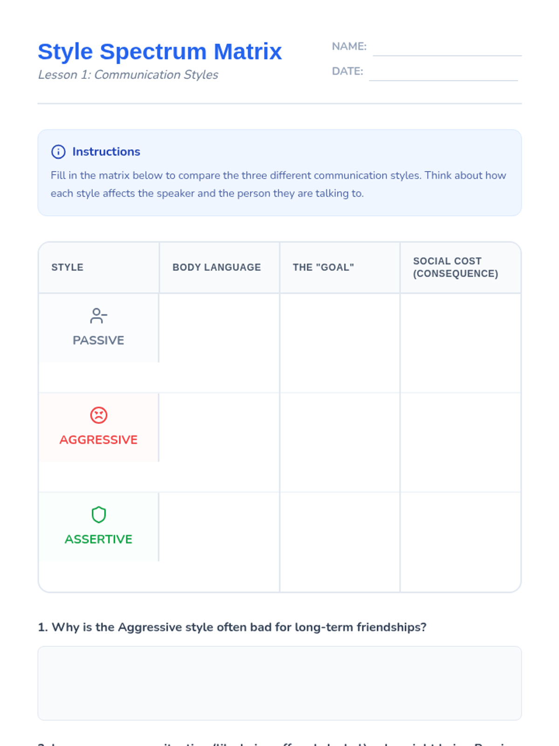The height and width of the screenshot is (746, 559).
Task: Select the Passive row Social Cost cell
Action: pos(460,343)
